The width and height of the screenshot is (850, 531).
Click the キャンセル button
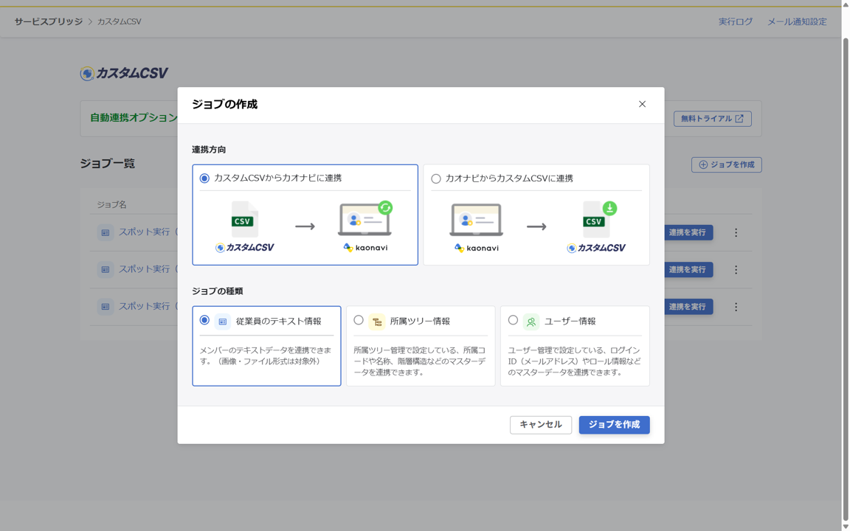540,425
